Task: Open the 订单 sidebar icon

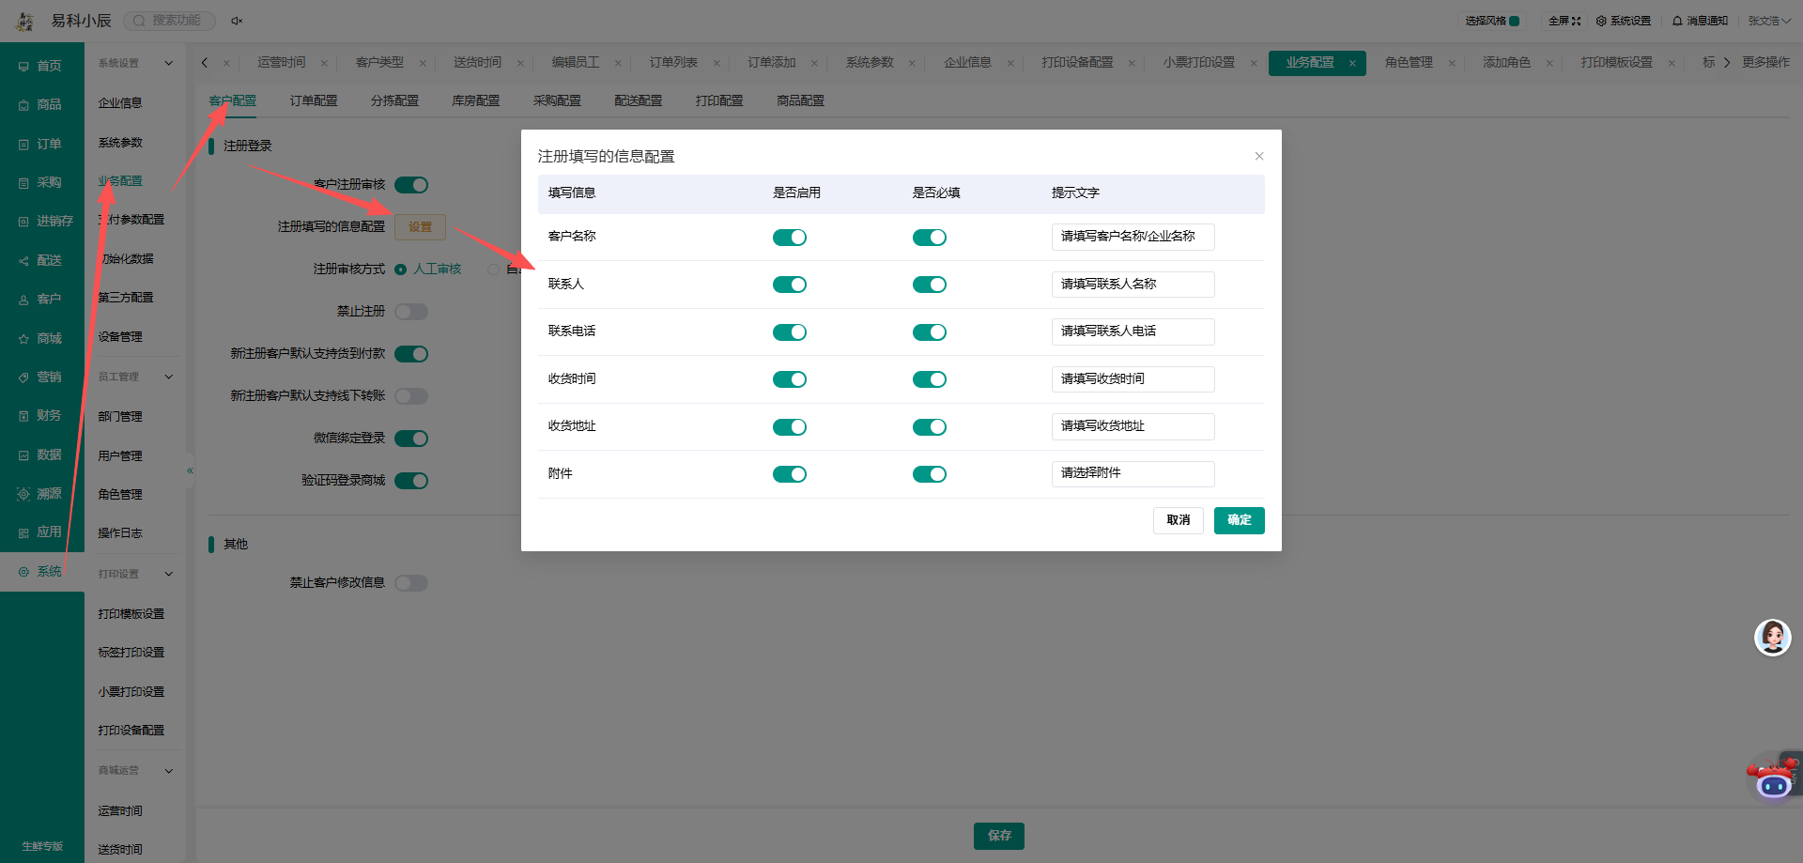Action: [23, 145]
